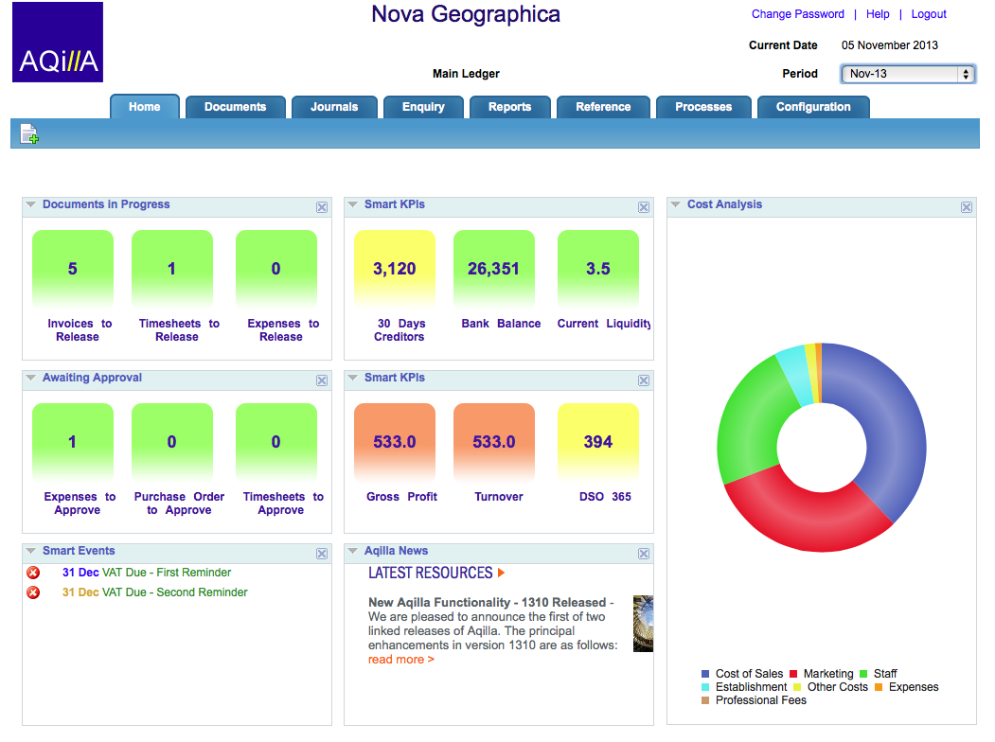Click the AqillA logo
995x742 pixels.
click(57, 42)
